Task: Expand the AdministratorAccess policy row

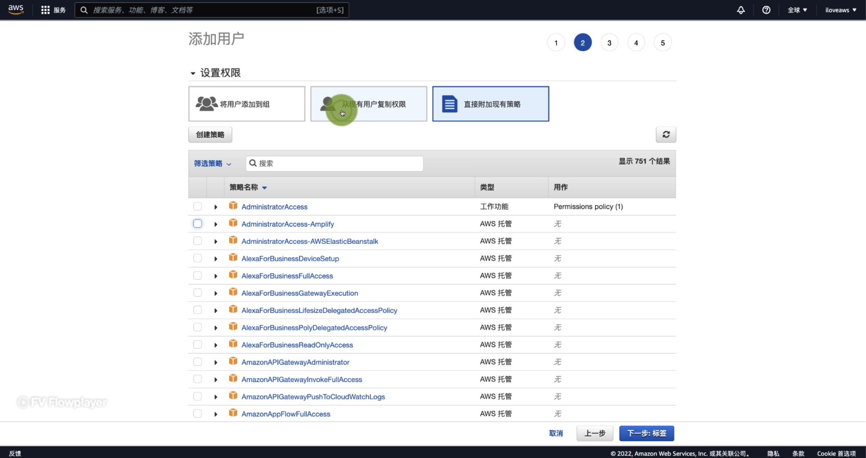Action: pos(216,207)
